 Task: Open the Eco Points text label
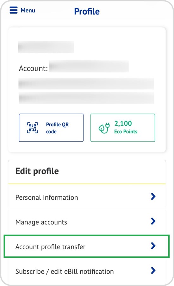tap(126, 131)
